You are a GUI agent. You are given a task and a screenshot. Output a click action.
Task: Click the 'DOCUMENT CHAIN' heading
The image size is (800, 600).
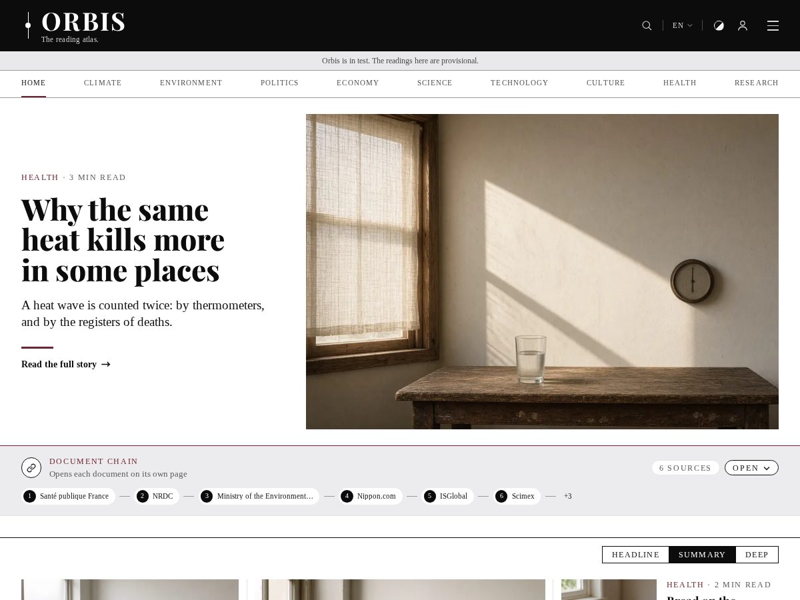(x=93, y=461)
